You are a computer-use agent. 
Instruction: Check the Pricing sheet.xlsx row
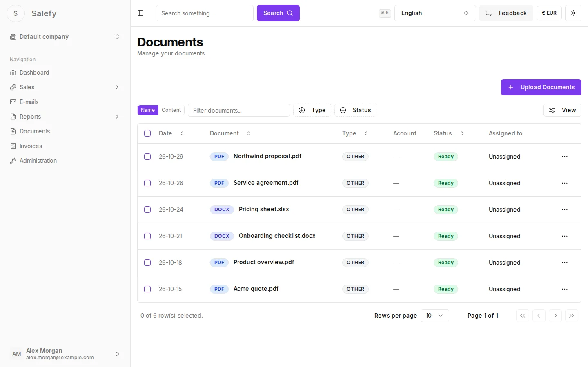(x=147, y=210)
